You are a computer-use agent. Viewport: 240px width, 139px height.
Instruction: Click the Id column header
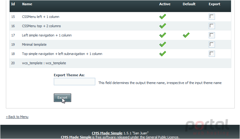(13, 4)
